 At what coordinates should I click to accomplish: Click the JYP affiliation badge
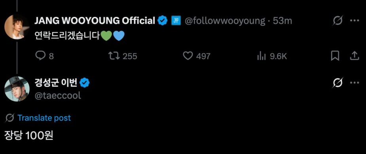175,21
